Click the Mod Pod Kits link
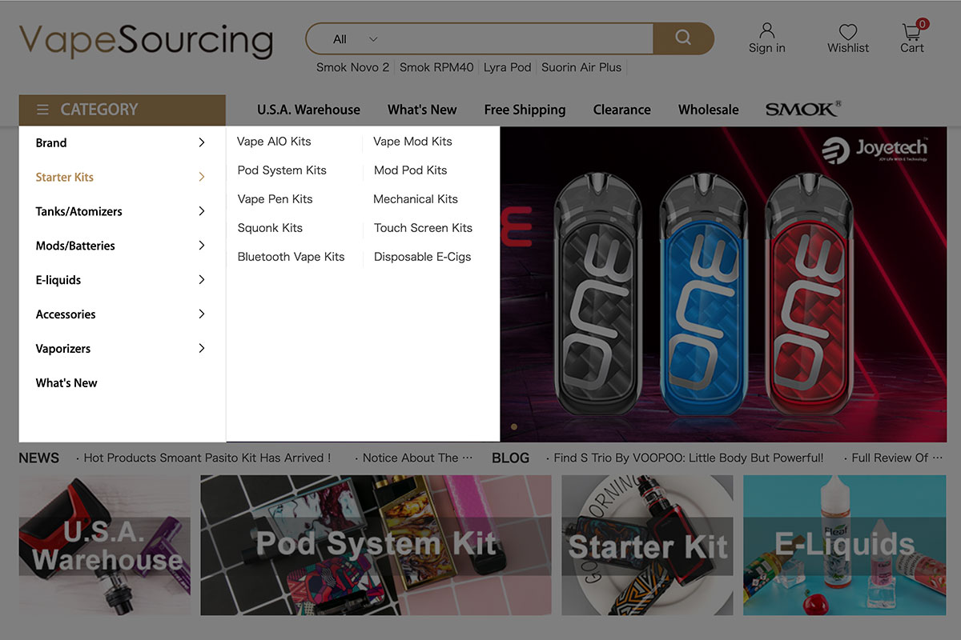 [x=410, y=170]
